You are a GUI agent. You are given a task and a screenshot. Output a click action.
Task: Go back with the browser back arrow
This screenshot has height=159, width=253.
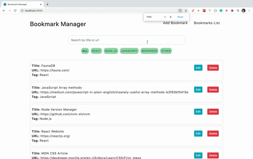(x=4, y=10)
